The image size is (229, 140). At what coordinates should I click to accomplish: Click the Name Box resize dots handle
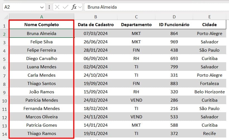(49, 7)
